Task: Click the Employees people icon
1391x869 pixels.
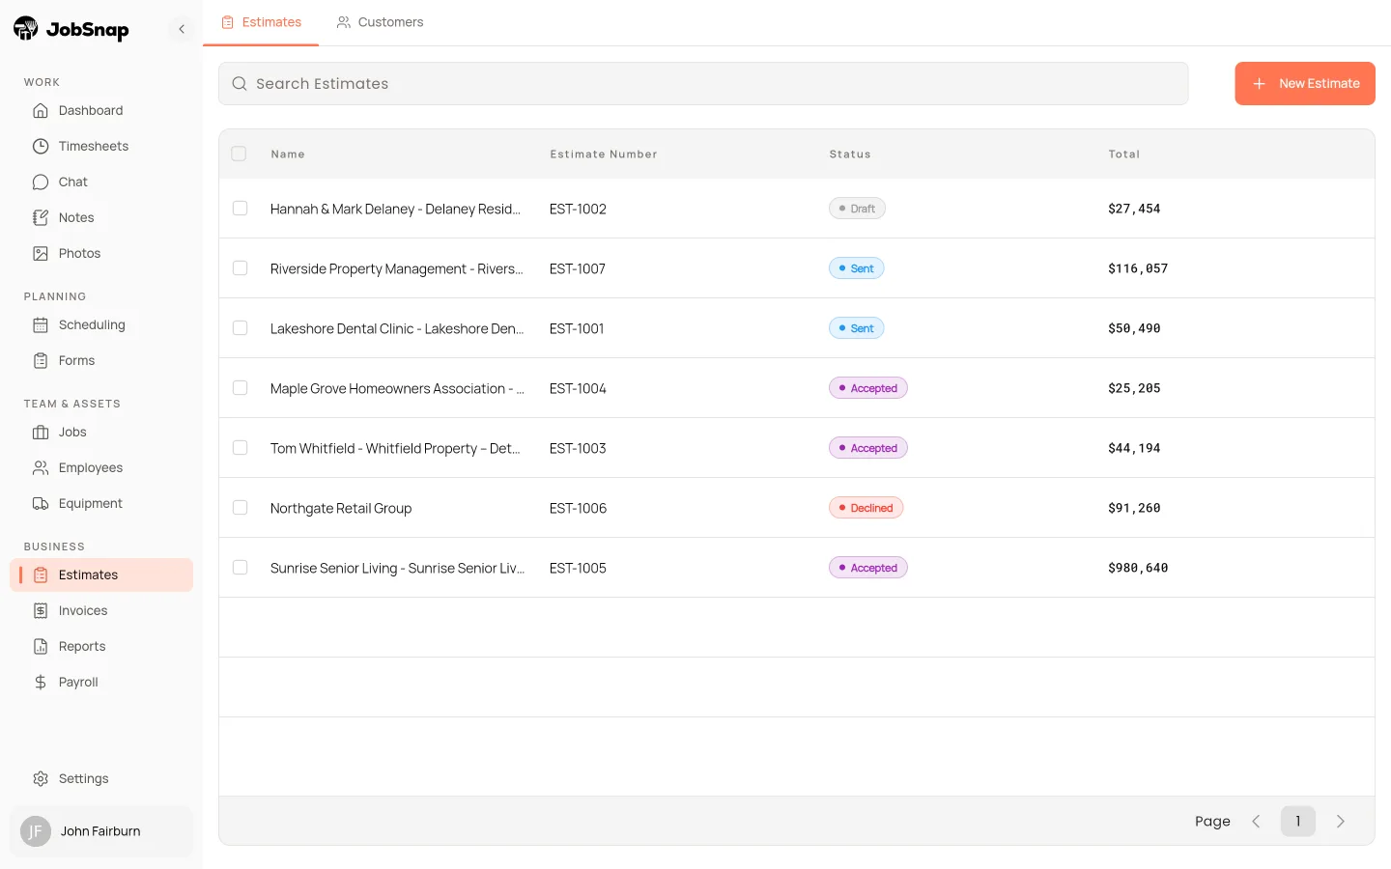Action: 41,468
